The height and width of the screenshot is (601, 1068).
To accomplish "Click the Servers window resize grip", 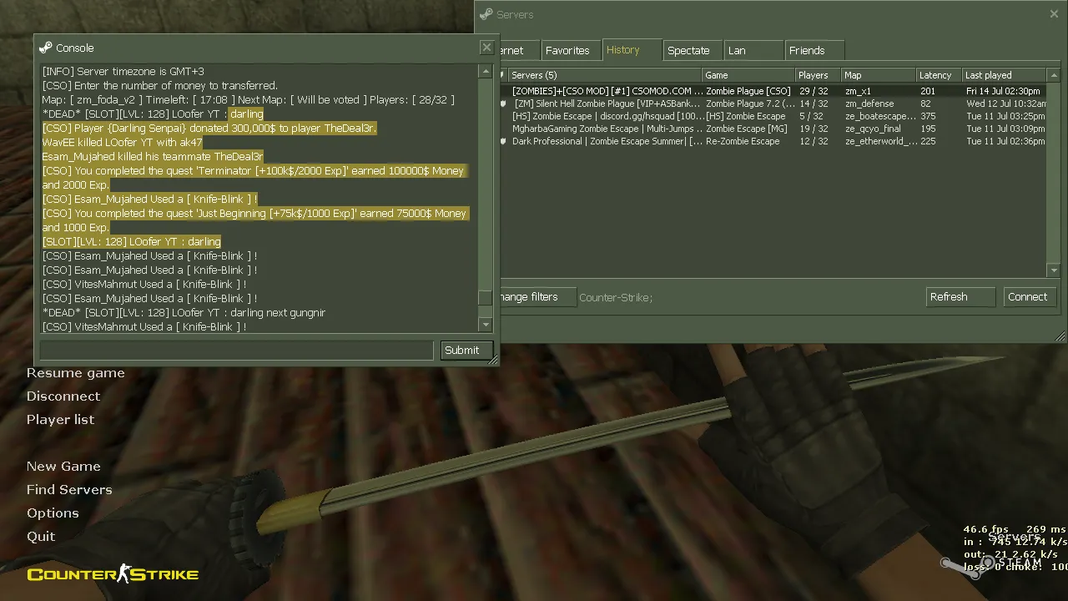I will [1060, 336].
